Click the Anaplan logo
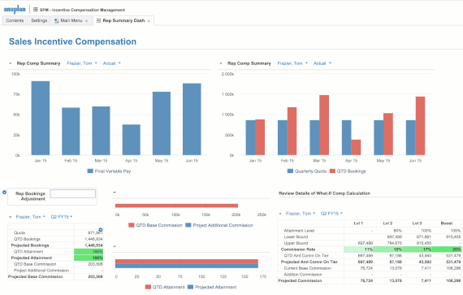This screenshot has width=463, height=295. click(x=15, y=10)
